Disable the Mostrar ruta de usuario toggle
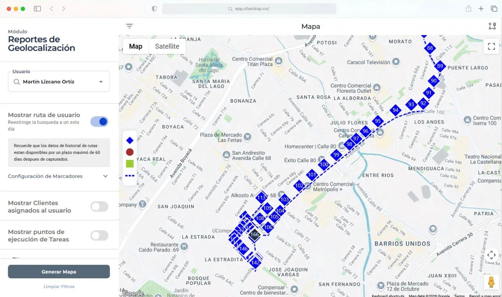 coord(99,121)
